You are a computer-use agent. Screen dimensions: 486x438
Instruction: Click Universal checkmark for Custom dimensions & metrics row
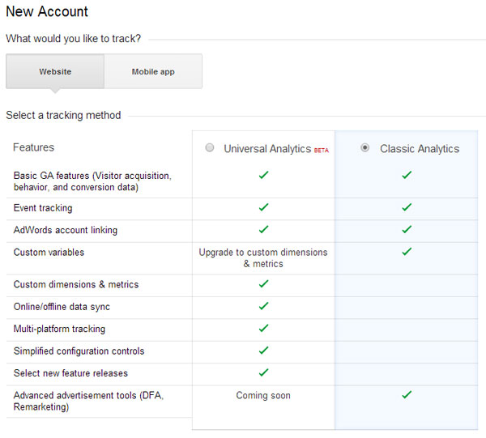pos(263,283)
